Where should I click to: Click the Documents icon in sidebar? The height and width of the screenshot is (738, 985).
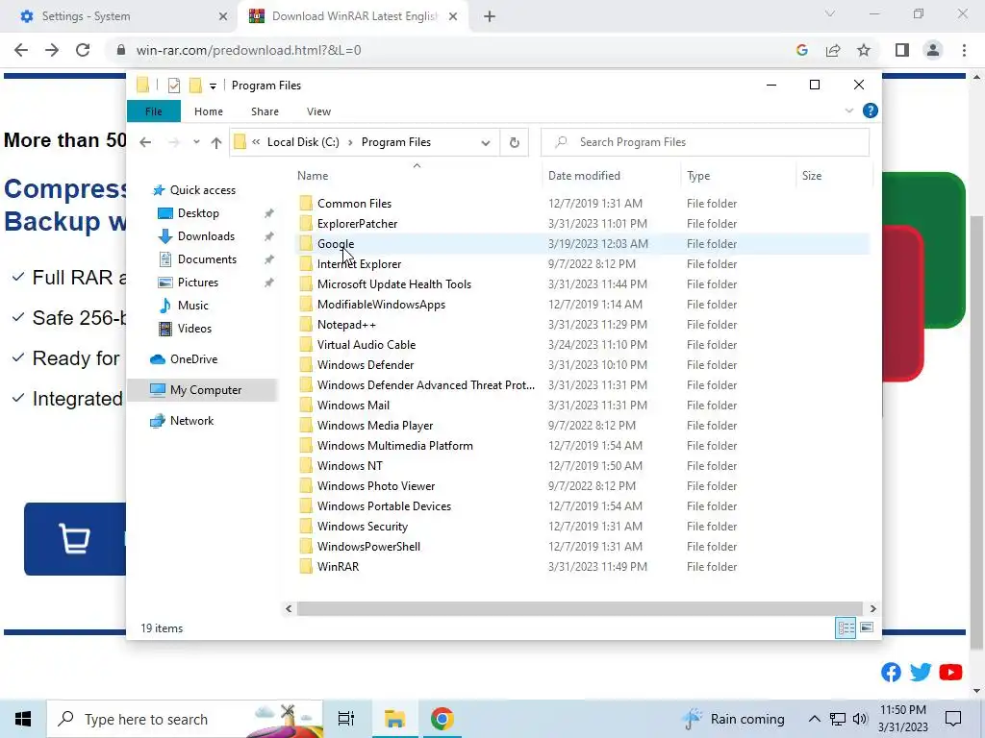(x=165, y=259)
